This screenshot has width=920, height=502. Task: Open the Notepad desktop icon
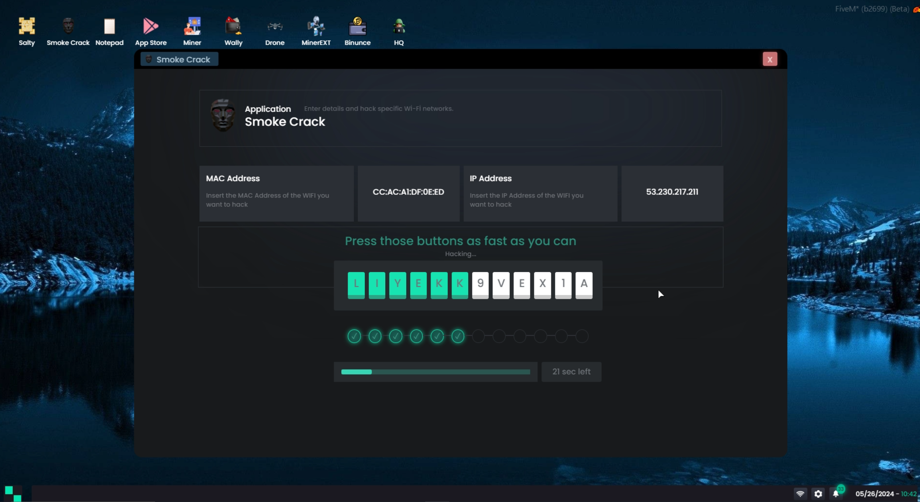click(109, 31)
